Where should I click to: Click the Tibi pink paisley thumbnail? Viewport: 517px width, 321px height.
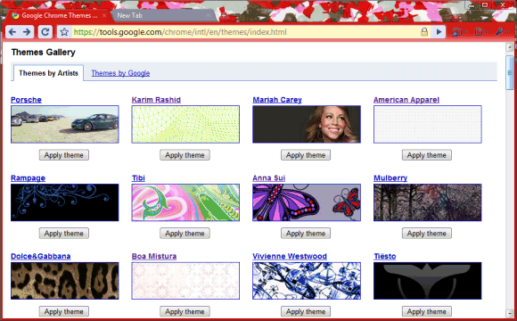[185, 202]
